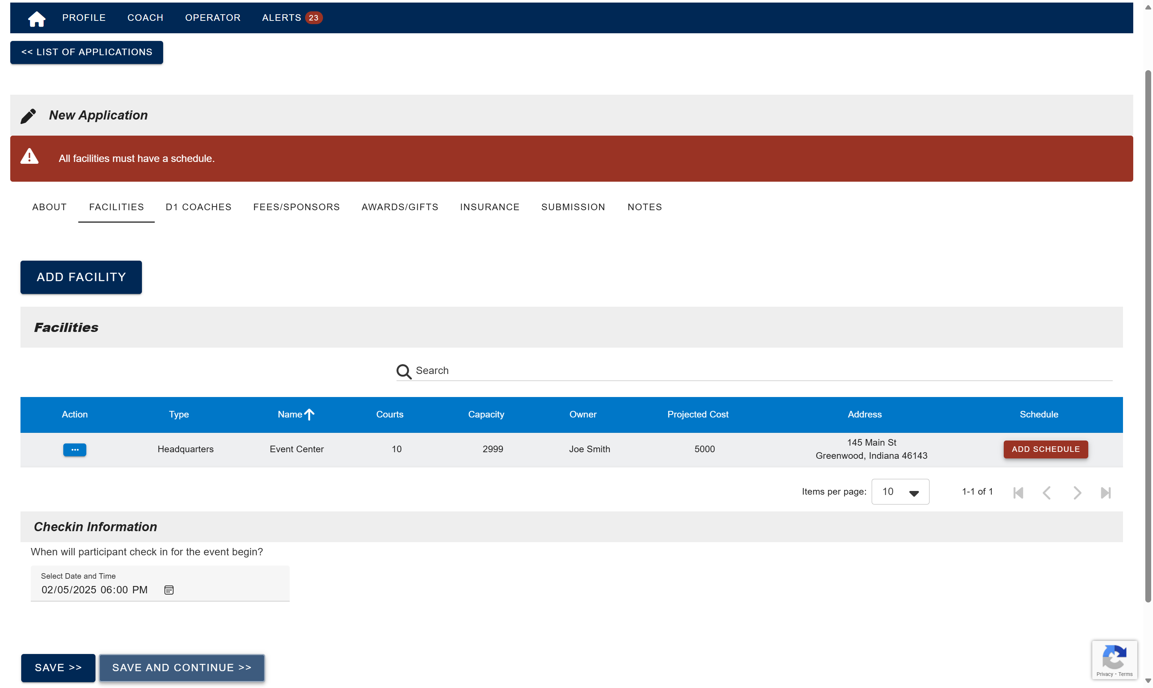Click the page's vertical scrollbar

[x=1148, y=336]
